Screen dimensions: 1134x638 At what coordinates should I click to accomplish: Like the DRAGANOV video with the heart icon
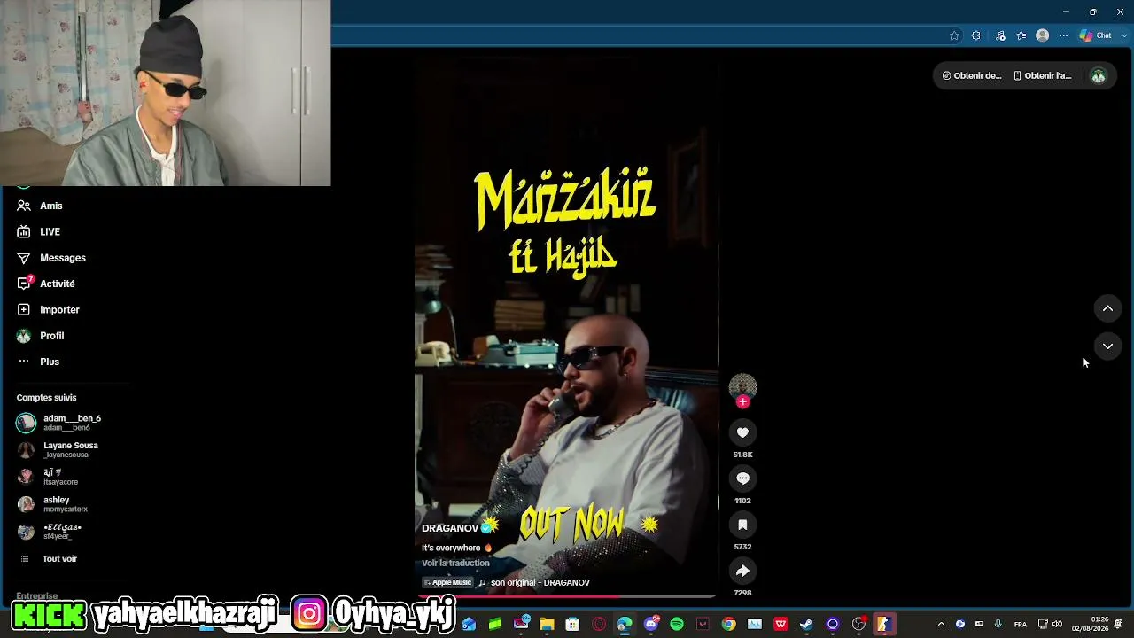[742, 432]
